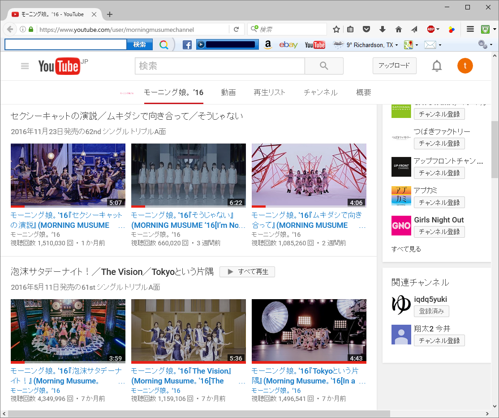Open ムキダシで向き合って video thumbnail
Viewport: 499px width, 418px height.
309,175
